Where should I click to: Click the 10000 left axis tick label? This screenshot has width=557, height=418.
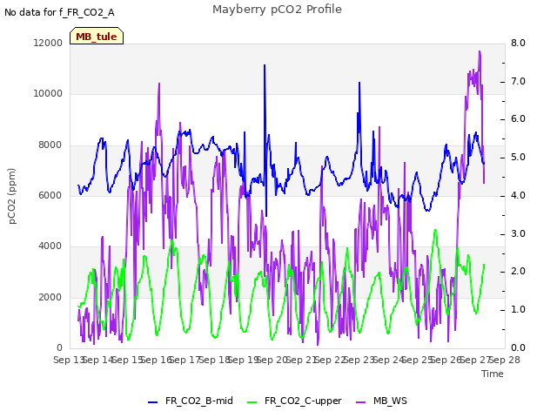click(48, 94)
